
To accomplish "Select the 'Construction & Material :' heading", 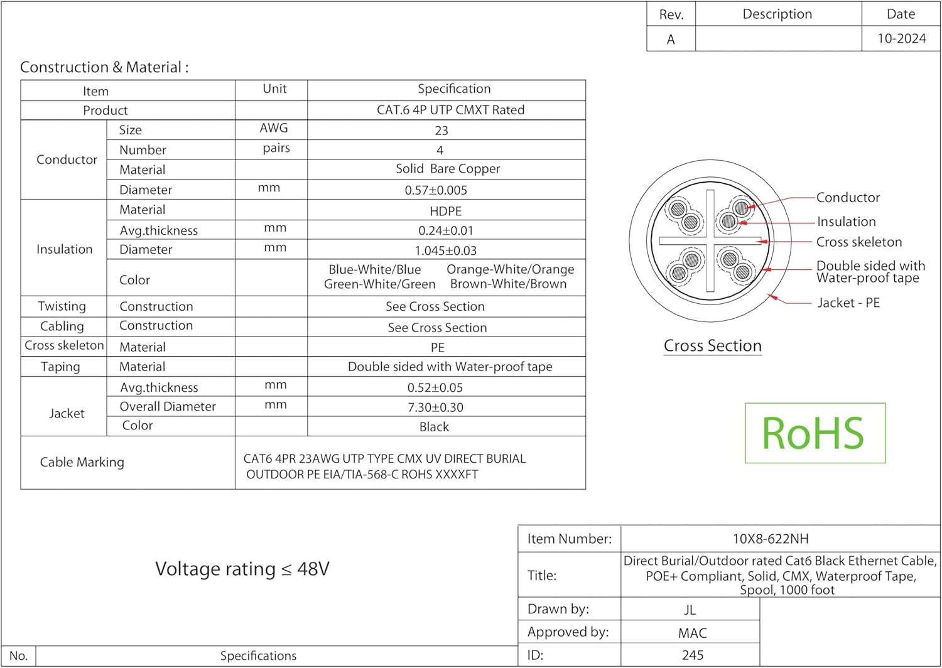I will pyautogui.click(x=104, y=67).
